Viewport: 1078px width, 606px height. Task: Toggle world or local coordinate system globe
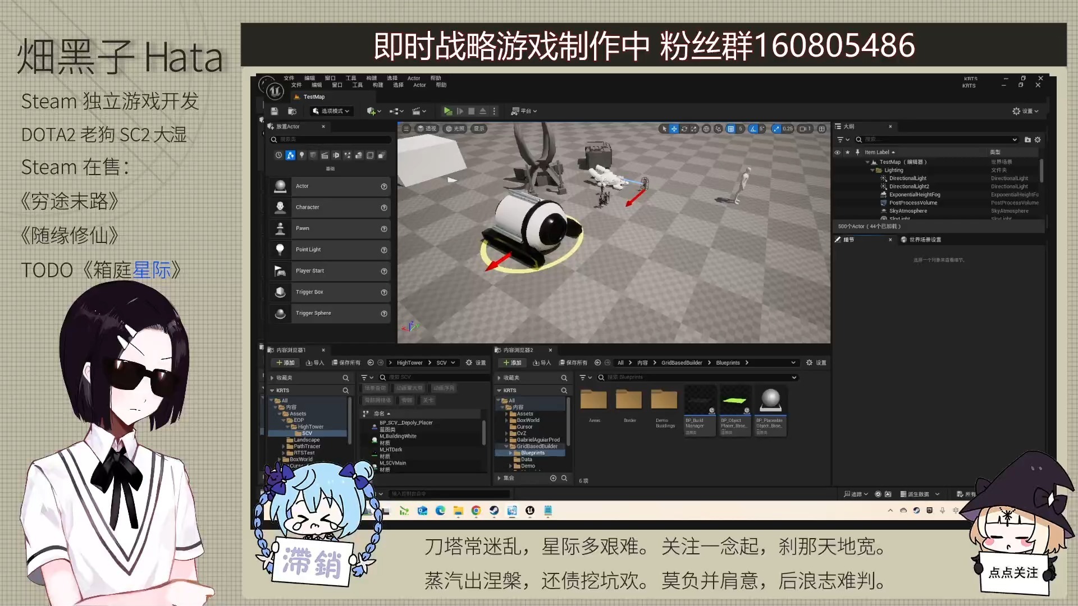(706, 128)
